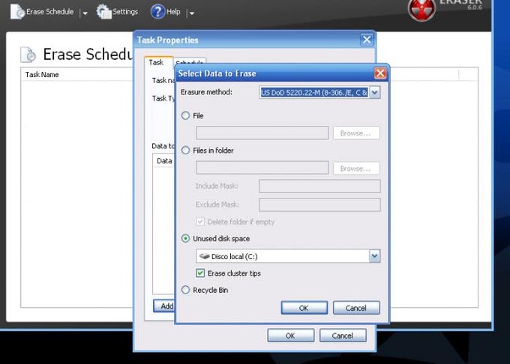
Task: Click the Eraser red logo icon
Action: 421,10
